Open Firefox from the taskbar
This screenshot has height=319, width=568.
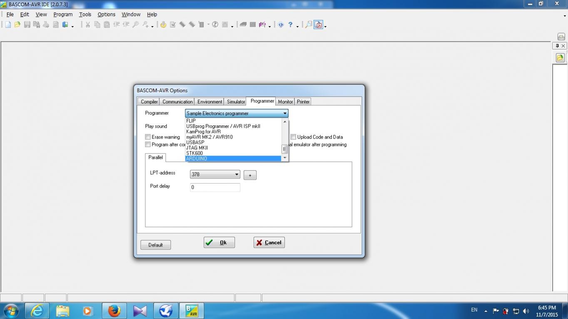tap(114, 311)
